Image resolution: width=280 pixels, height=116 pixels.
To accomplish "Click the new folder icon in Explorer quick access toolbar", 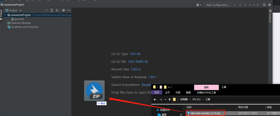I will tap(165, 87).
